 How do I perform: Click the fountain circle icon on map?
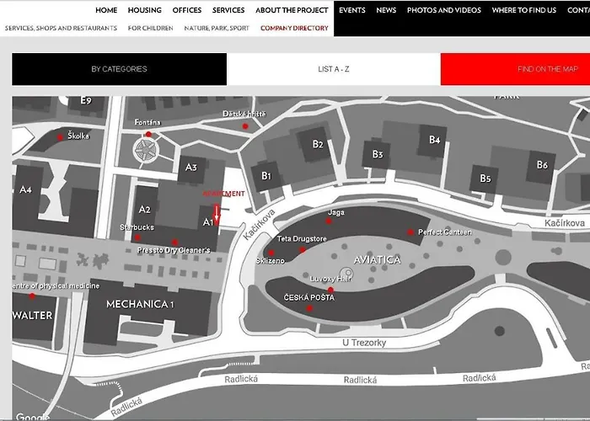pyautogui.click(x=146, y=151)
